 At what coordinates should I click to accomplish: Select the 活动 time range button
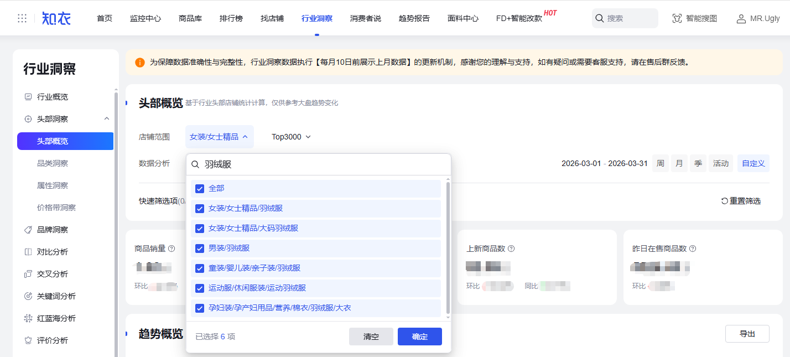click(721, 163)
